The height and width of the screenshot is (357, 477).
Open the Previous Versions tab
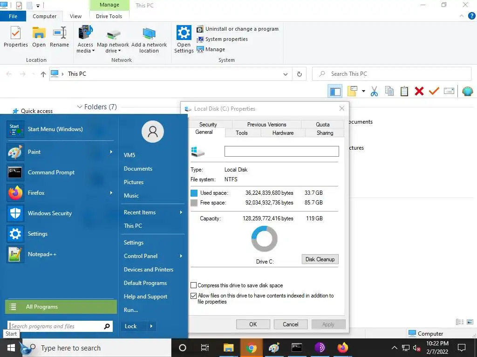coord(267,125)
